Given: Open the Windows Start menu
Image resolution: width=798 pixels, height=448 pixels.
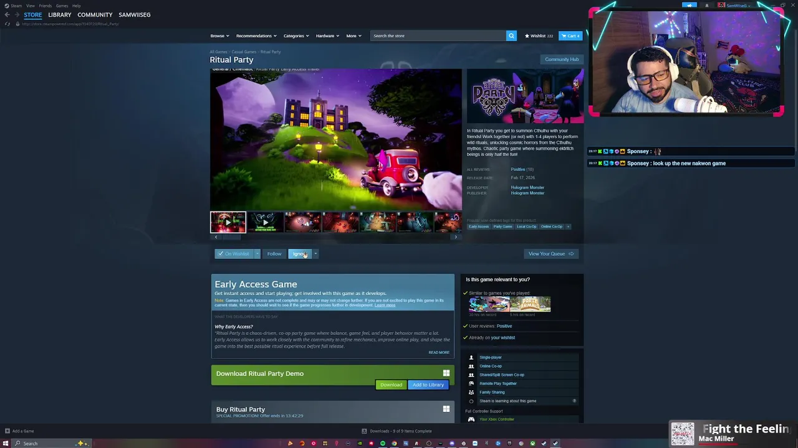Looking at the screenshot, I should (5, 443).
